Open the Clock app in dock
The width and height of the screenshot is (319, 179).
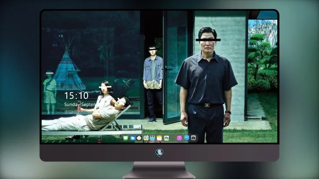click(x=139, y=138)
